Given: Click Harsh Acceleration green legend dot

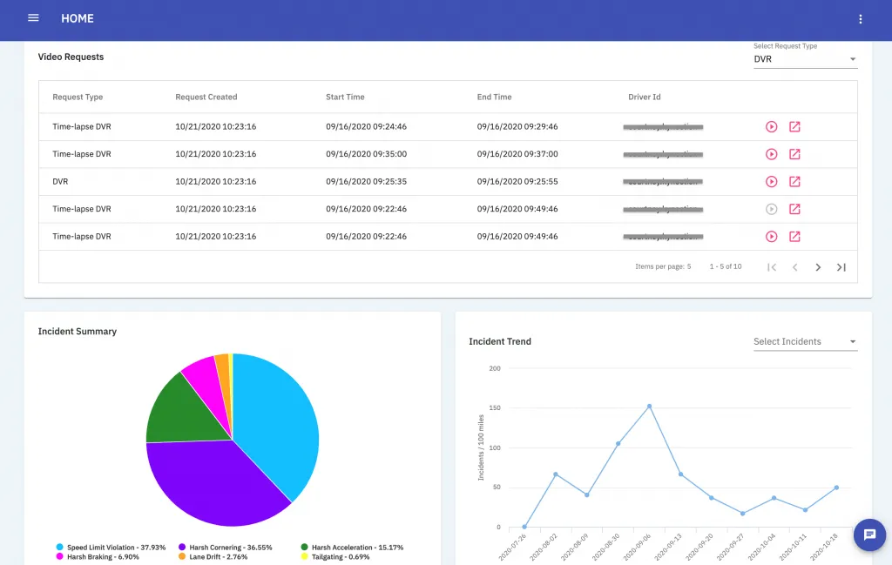Looking at the screenshot, I should coord(304,548).
